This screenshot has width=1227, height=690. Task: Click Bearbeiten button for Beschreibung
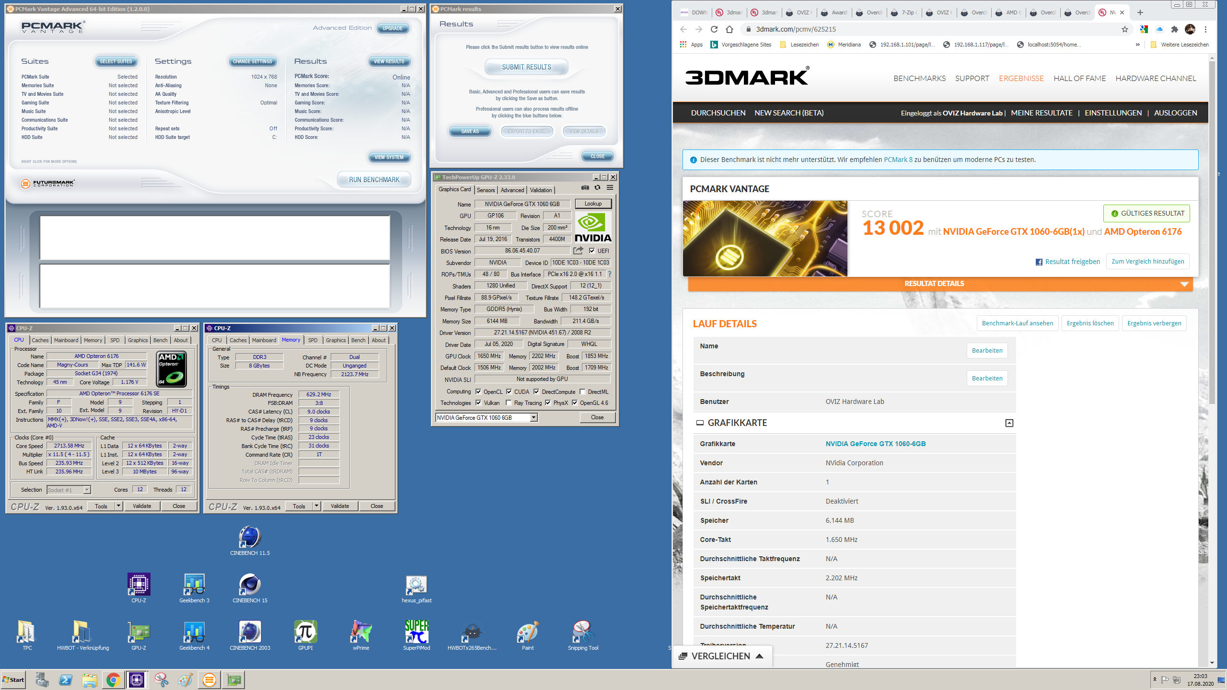tap(987, 378)
